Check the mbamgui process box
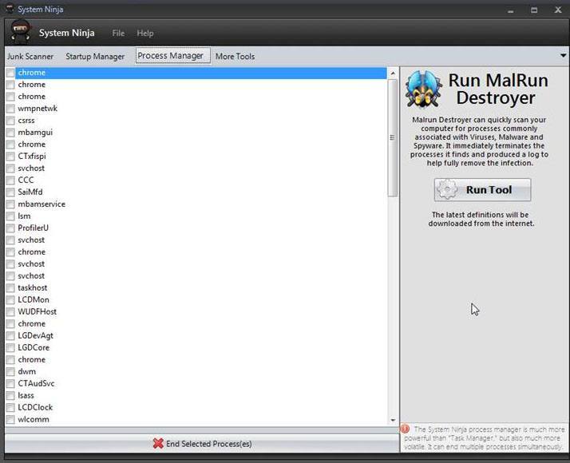The height and width of the screenshot is (463, 570). coord(10,133)
